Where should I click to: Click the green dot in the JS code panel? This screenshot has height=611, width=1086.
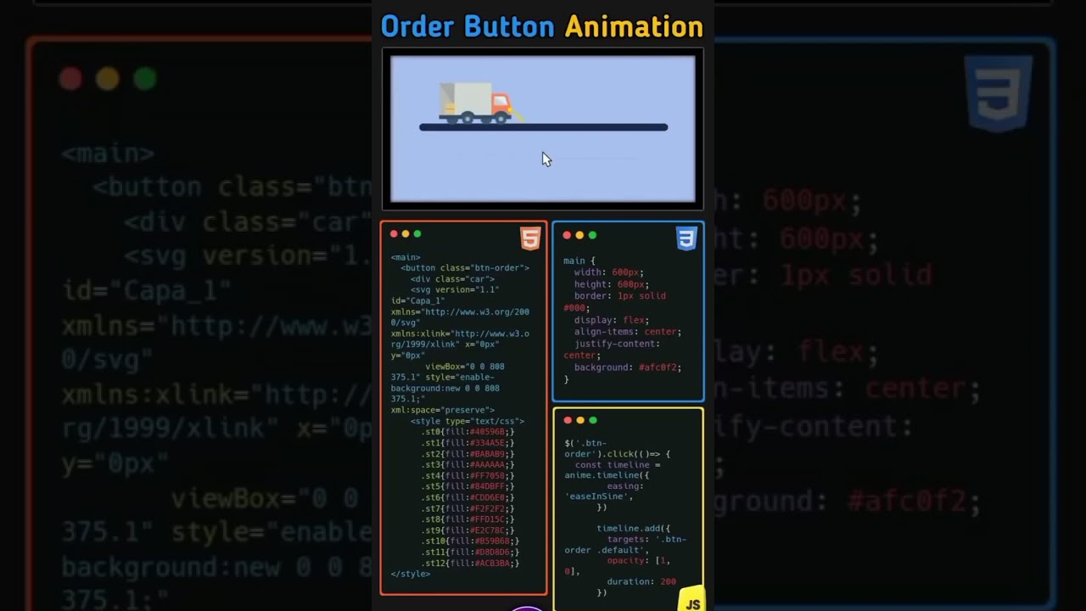tap(593, 420)
